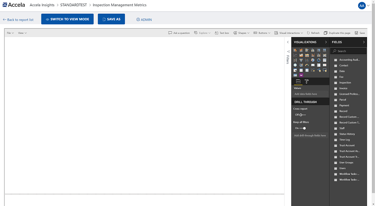Select the pie chart visualization
The height and width of the screenshot is (206, 375).
[x=313, y=60]
